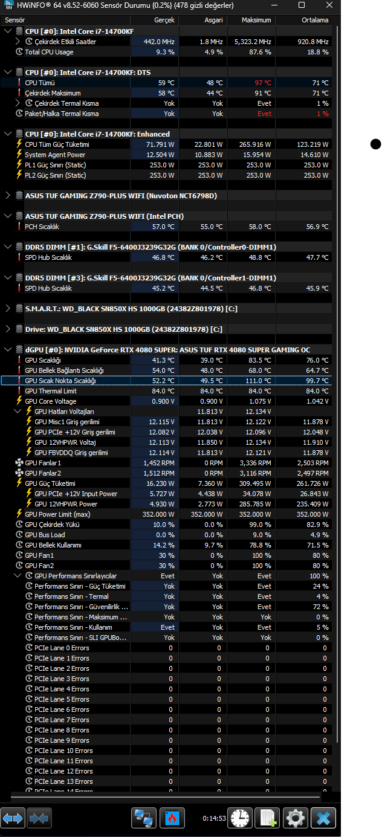Screen dimensions: 382x837
Task: Open sensor settings gear icon
Action: (296, 819)
